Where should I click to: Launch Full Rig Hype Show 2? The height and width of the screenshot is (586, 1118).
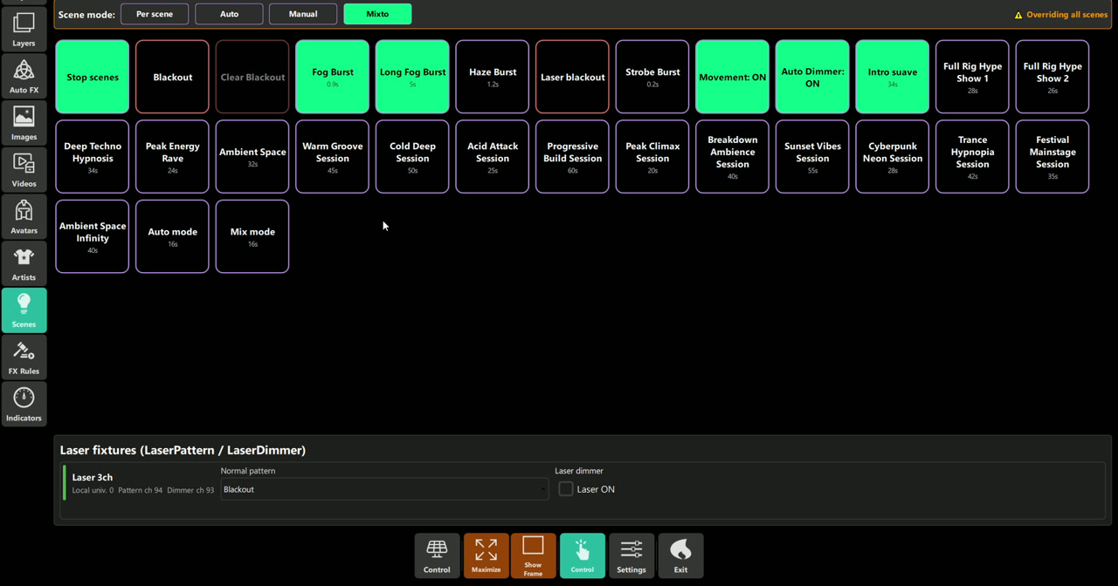[1052, 77]
